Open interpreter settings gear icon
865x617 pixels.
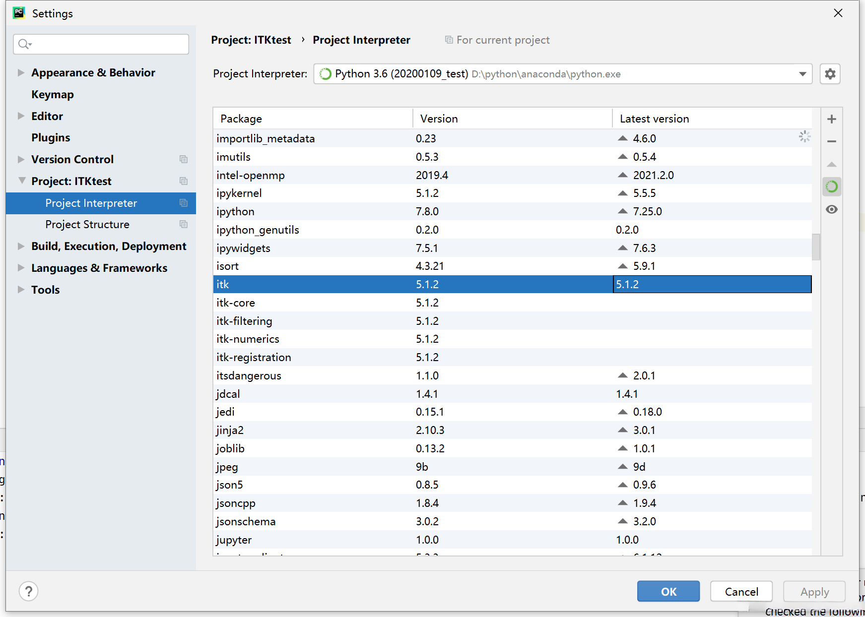830,74
